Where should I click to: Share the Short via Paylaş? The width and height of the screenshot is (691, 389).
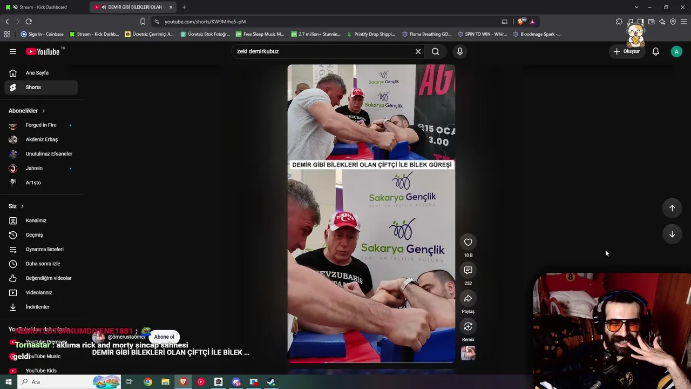468,298
